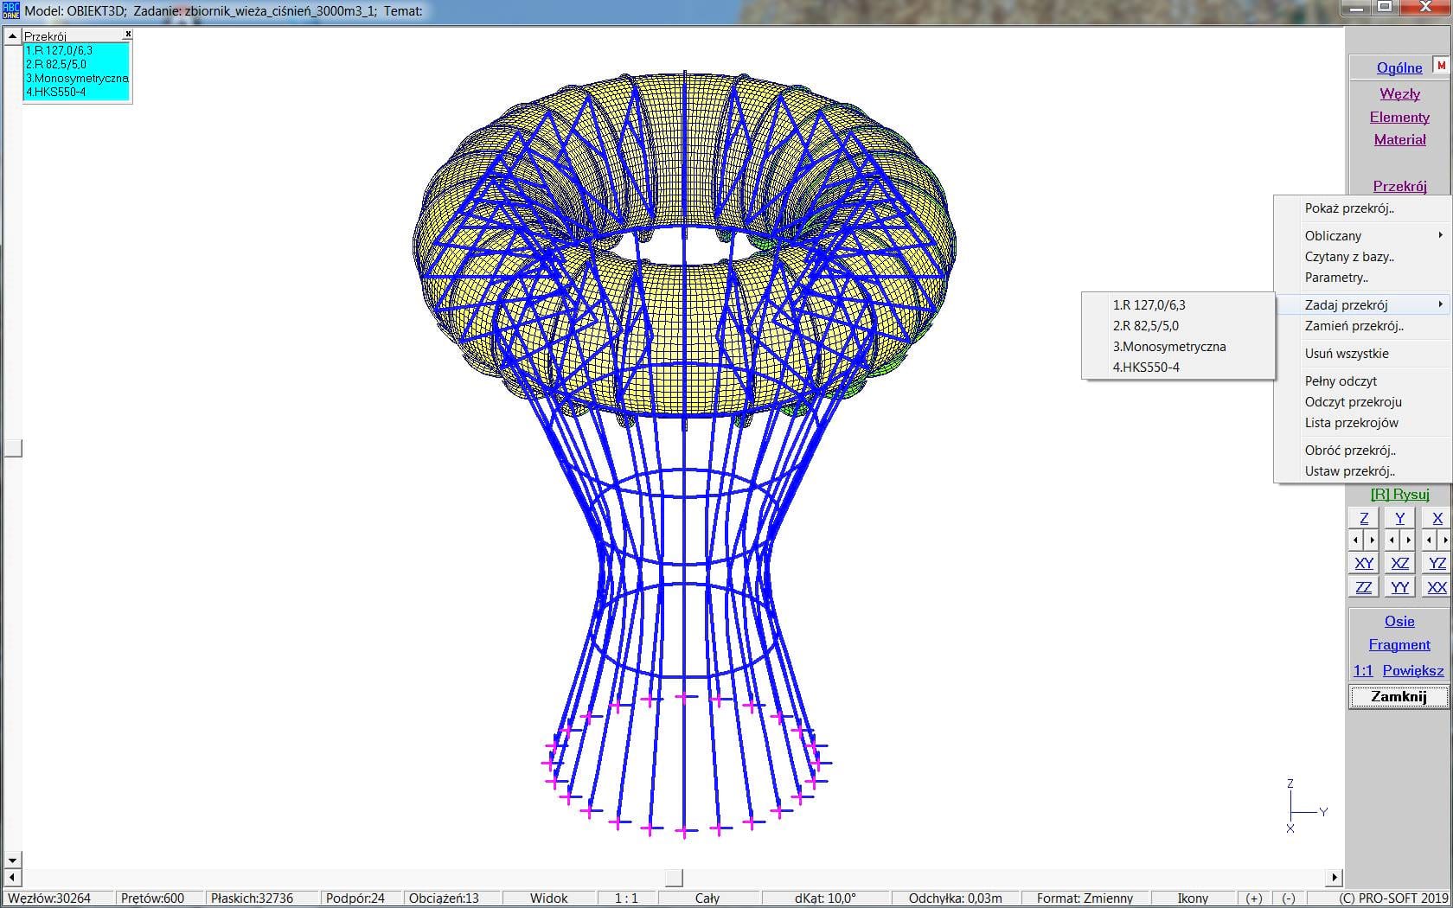
Task: Select the YY rotation view button
Action: [x=1399, y=587]
